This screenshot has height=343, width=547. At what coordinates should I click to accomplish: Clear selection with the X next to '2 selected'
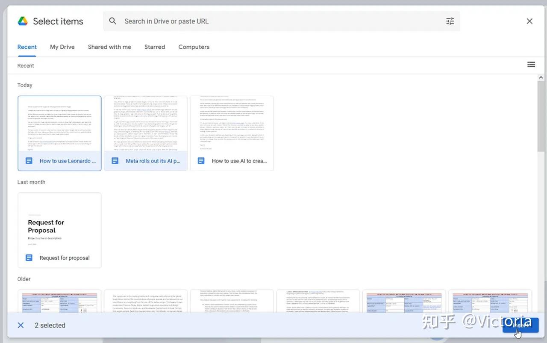[x=21, y=325]
